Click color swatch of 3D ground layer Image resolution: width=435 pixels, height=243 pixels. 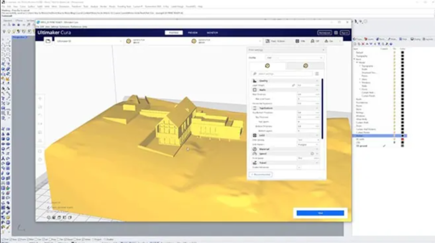pyautogui.click(x=402, y=146)
